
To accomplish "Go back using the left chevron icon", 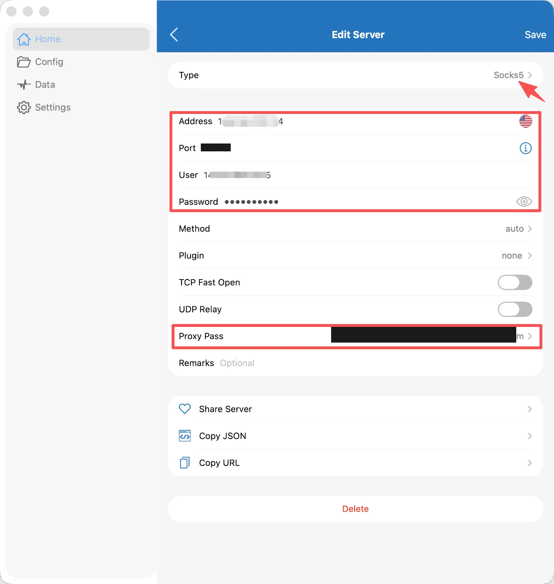I will (x=174, y=35).
